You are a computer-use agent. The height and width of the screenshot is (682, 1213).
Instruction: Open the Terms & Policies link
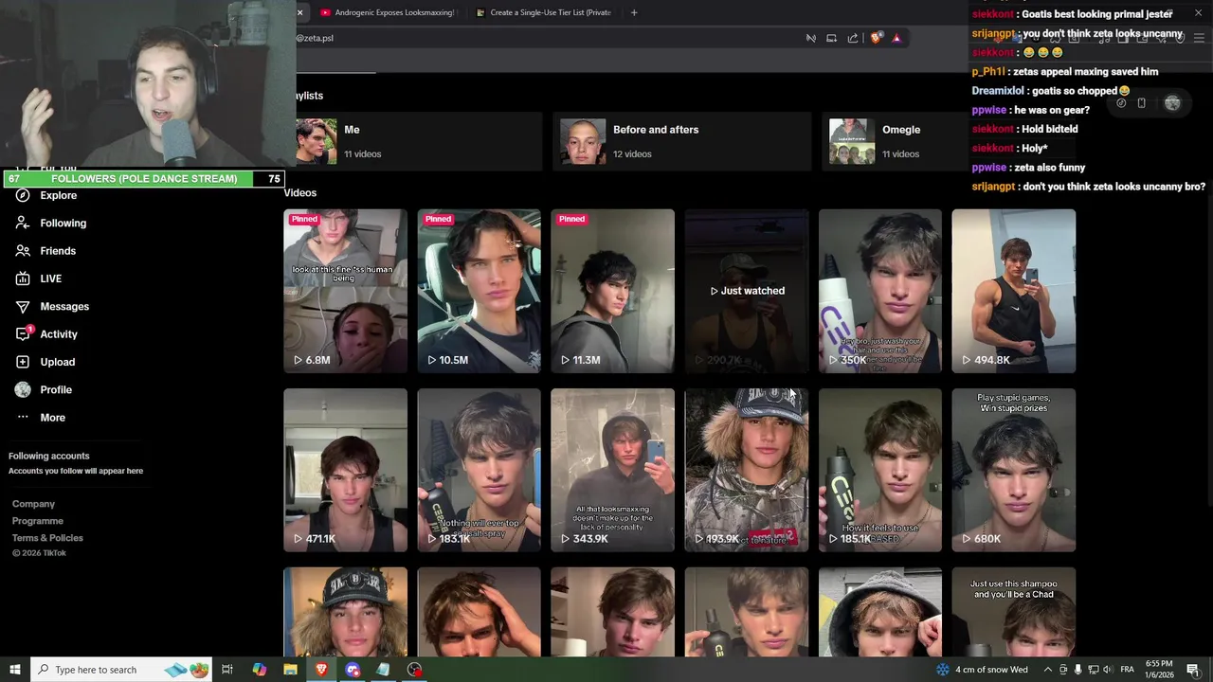[x=47, y=538]
